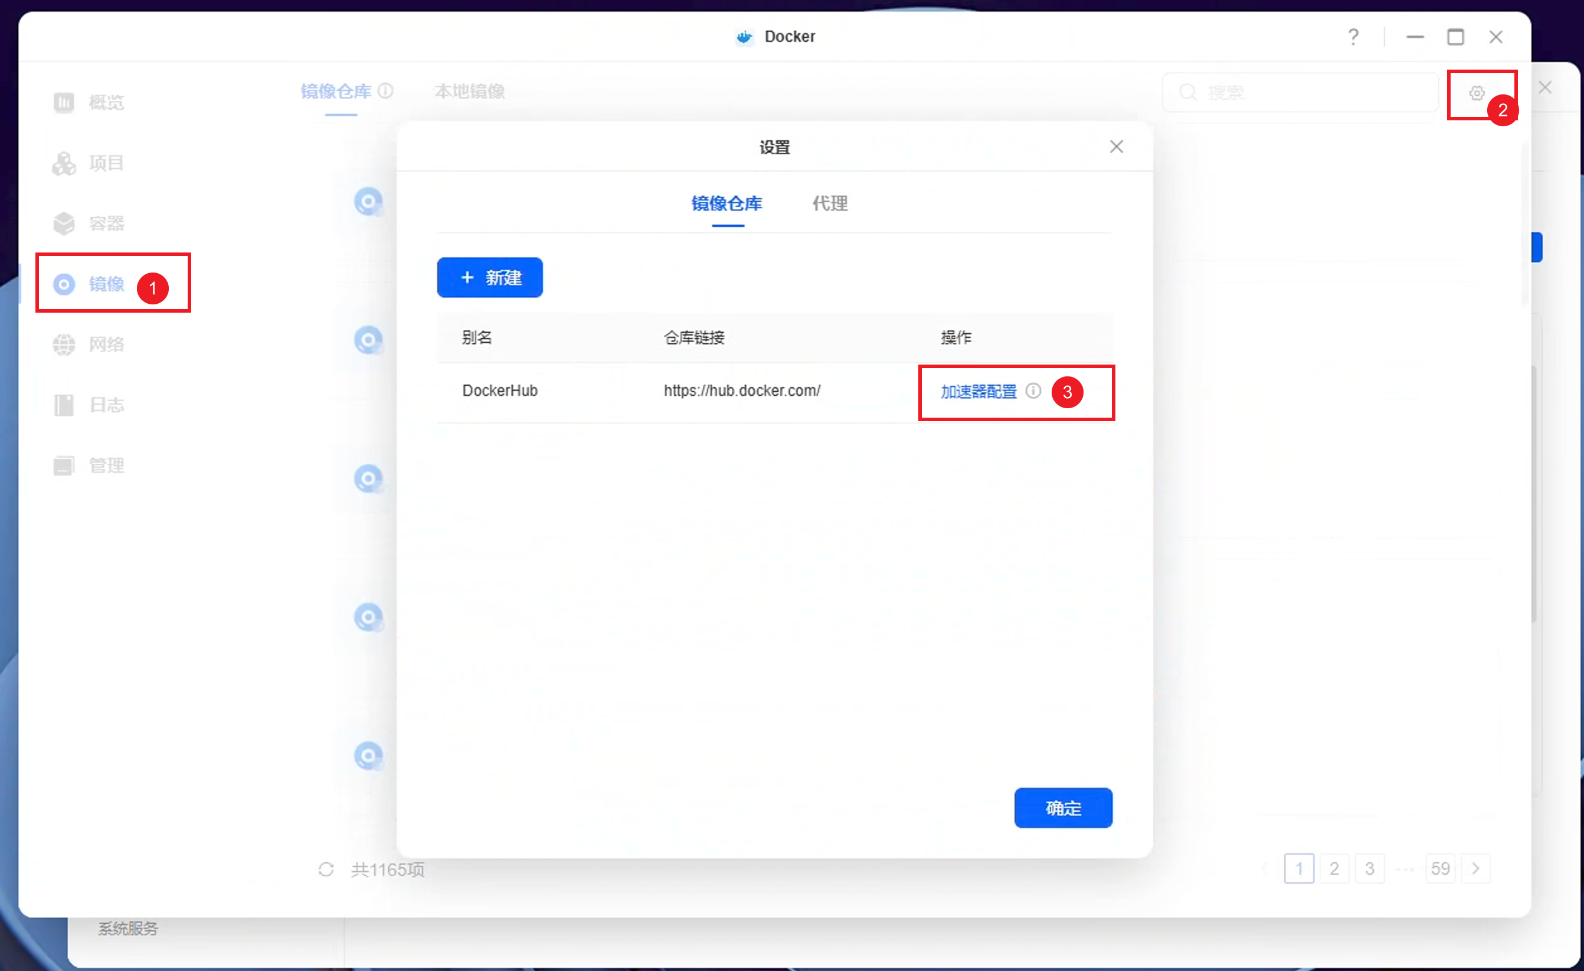Go to page 3 in pagination

coord(1369,869)
